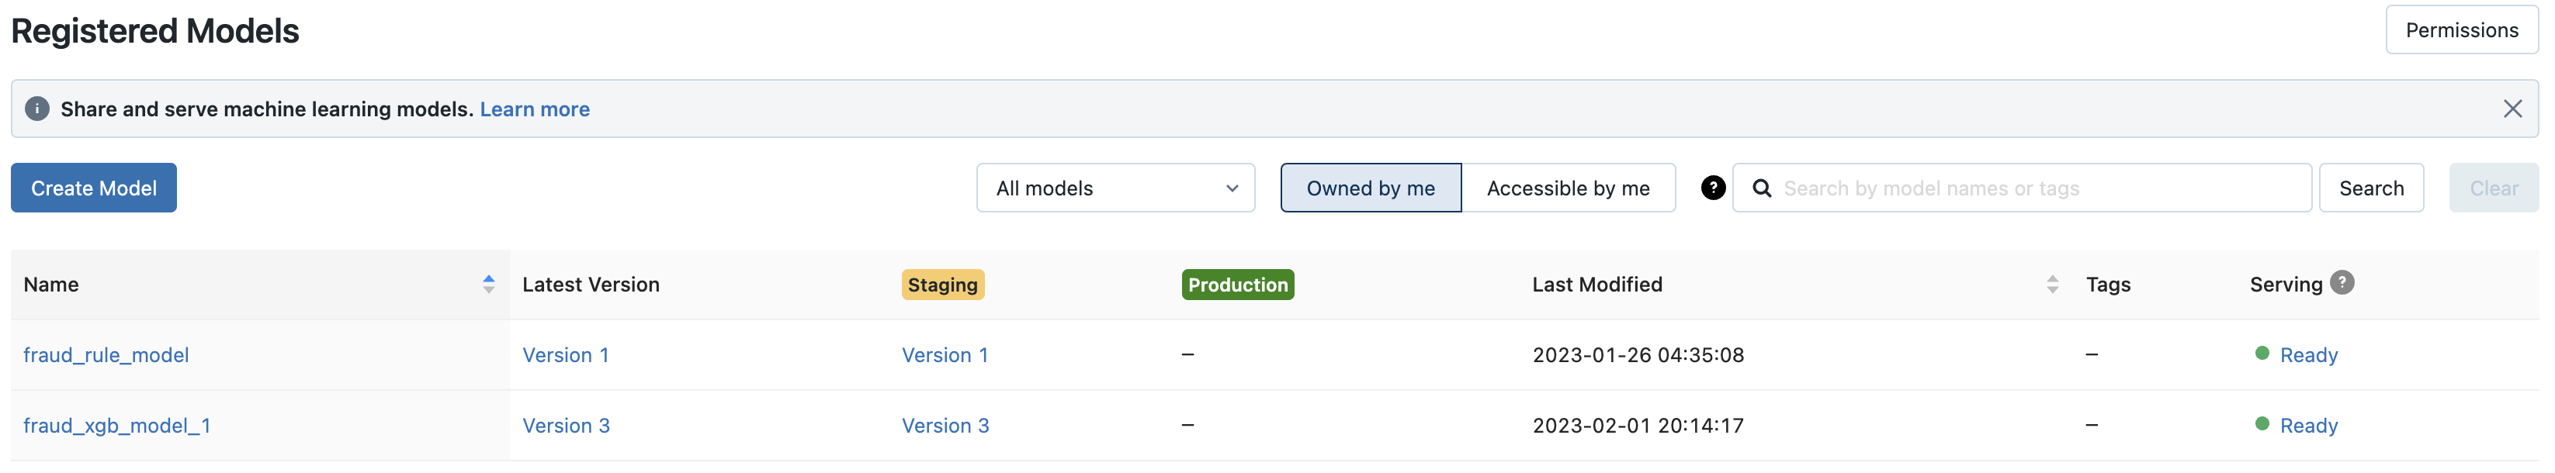The image size is (2555, 473).
Task: Open the fraud_xgb_model_1 model
Action: 117,426
